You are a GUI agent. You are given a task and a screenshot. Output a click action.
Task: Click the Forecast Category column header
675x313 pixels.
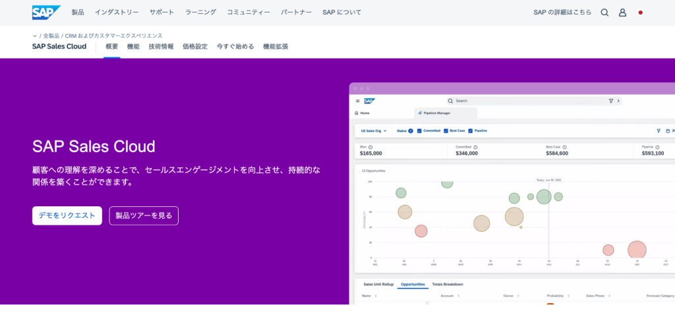pyautogui.click(x=660, y=297)
